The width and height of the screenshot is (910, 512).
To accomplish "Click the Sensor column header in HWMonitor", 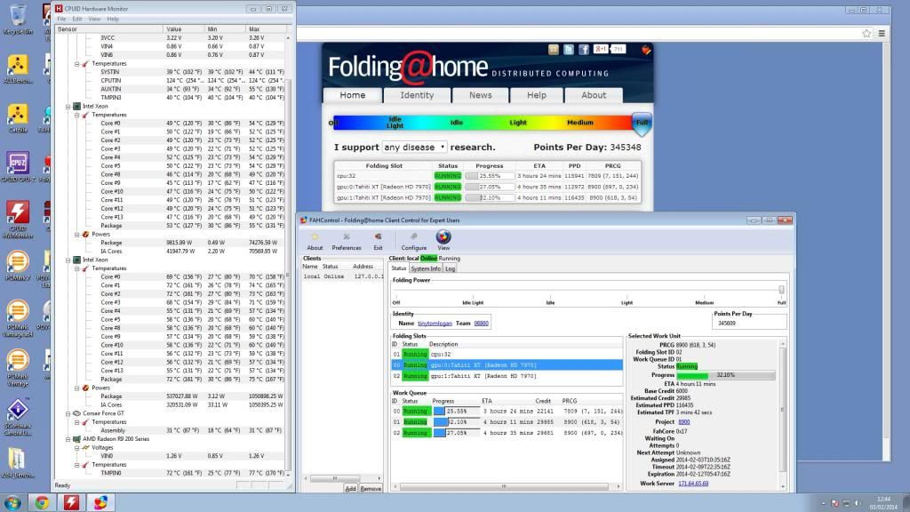I will click(x=108, y=29).
